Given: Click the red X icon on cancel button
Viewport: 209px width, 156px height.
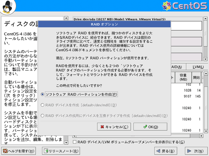Looking at the screenshot, I should [x=102, y=127].
